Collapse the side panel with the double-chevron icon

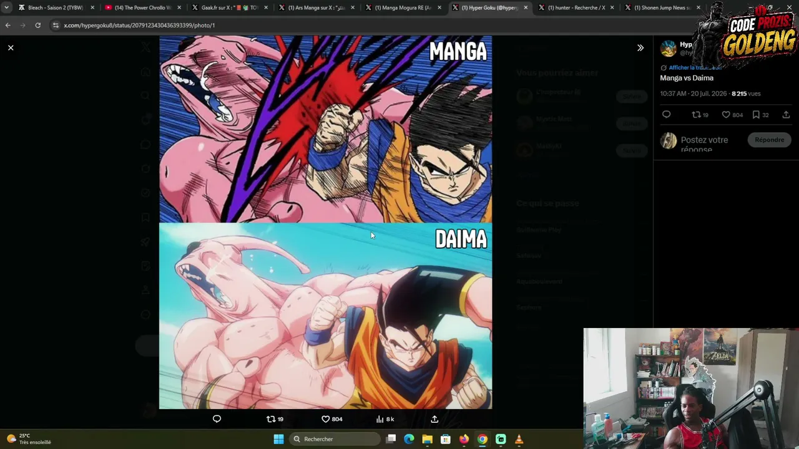[x=640, y=47]
